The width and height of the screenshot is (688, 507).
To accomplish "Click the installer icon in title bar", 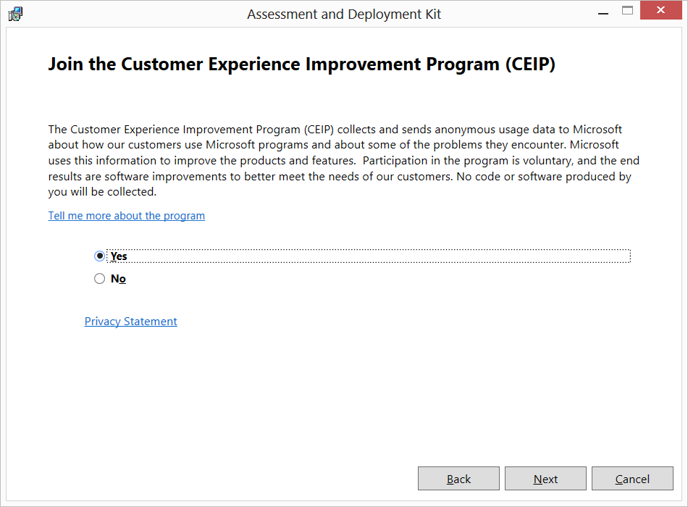I will pos(15,14).
